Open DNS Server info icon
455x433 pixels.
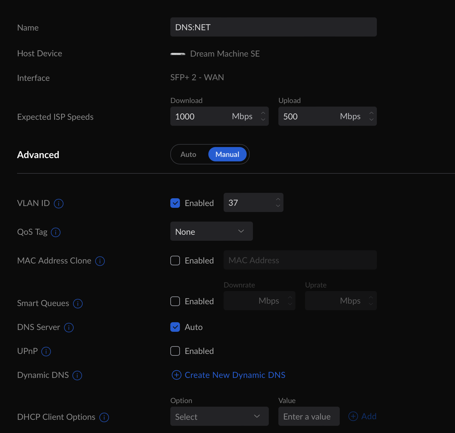click(x=69, y=328)
